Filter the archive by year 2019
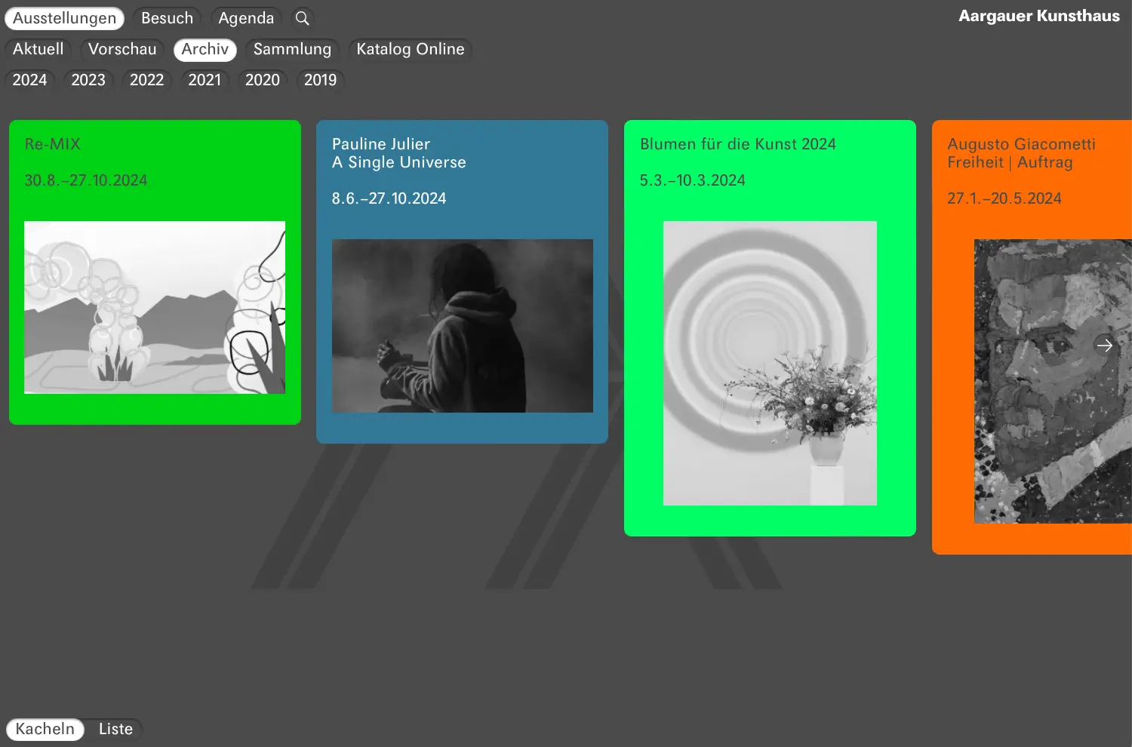The height and width of the screenshot is (747, 1132). (321, 80)
